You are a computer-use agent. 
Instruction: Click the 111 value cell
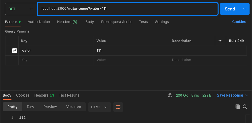click(131, 51)
